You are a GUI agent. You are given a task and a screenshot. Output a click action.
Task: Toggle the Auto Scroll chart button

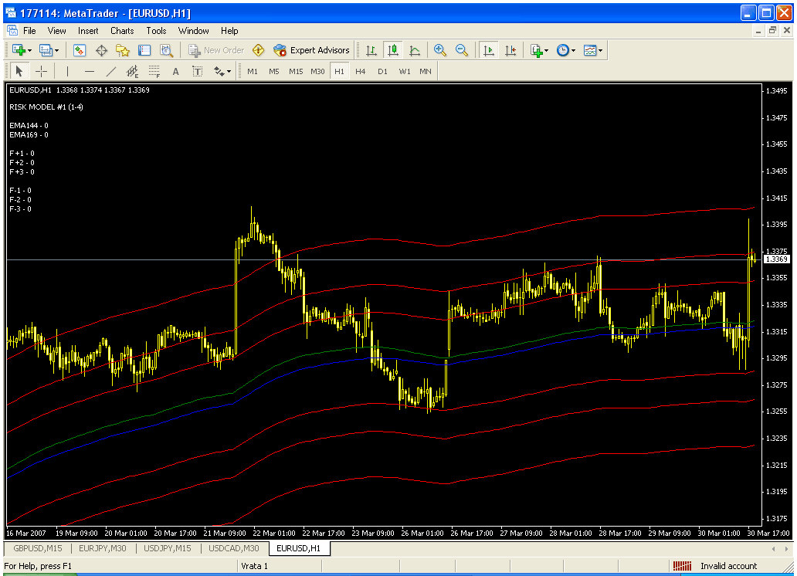point(488,50)
